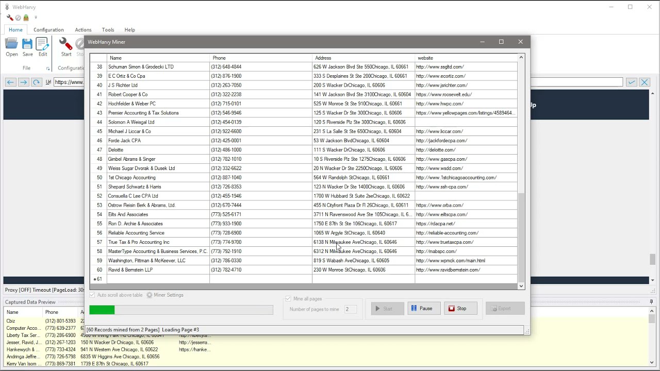Select Reliable Accounting Service cell
This screenshot has width=660, height=371.
point(158,233)
